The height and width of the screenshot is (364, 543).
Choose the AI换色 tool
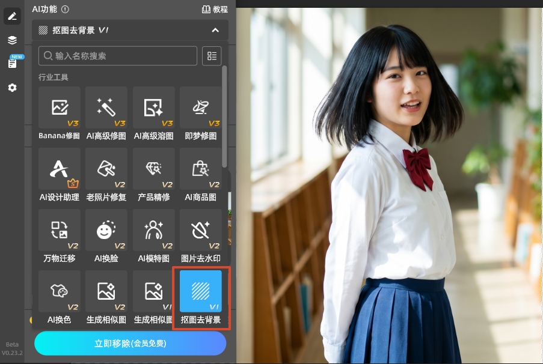click(x=59, y=297)
